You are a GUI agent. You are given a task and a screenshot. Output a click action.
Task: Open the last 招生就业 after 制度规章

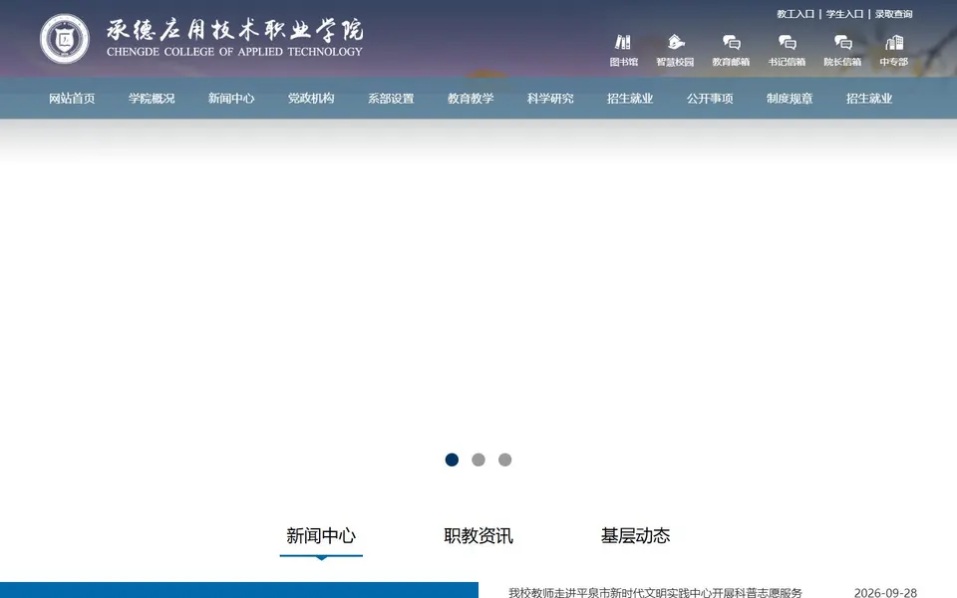point(869,99)
